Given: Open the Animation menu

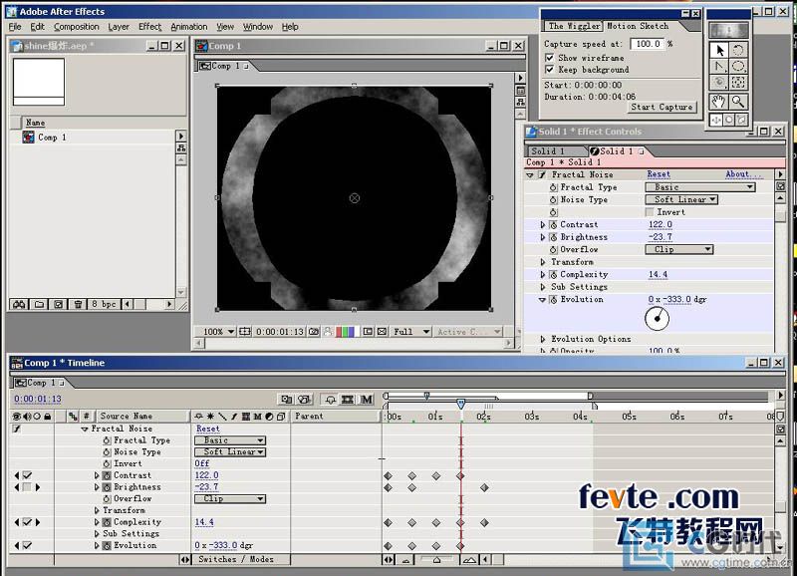Looking at the screenshot, I should (189, 27).
